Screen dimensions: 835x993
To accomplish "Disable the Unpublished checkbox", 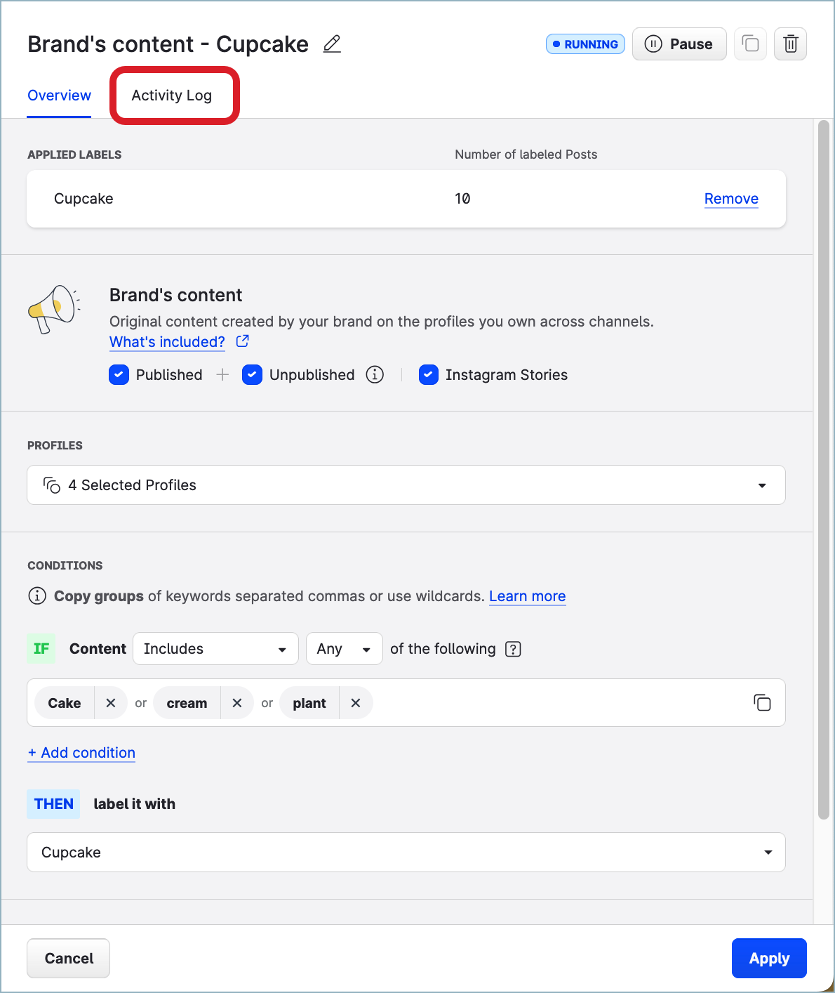I will 252,374.
